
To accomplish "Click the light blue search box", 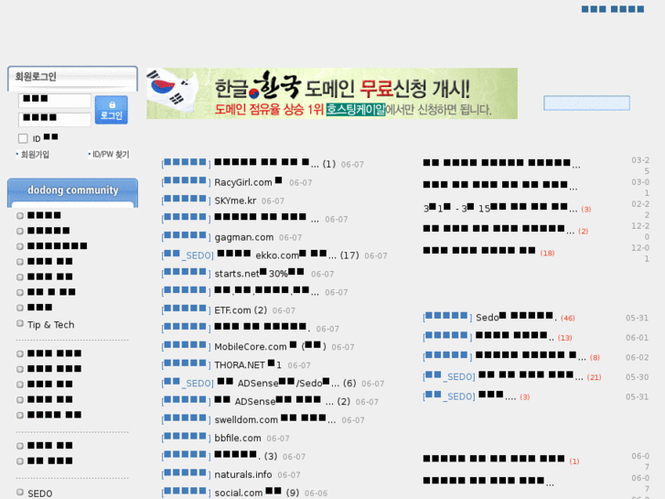I will click(586, 103).
